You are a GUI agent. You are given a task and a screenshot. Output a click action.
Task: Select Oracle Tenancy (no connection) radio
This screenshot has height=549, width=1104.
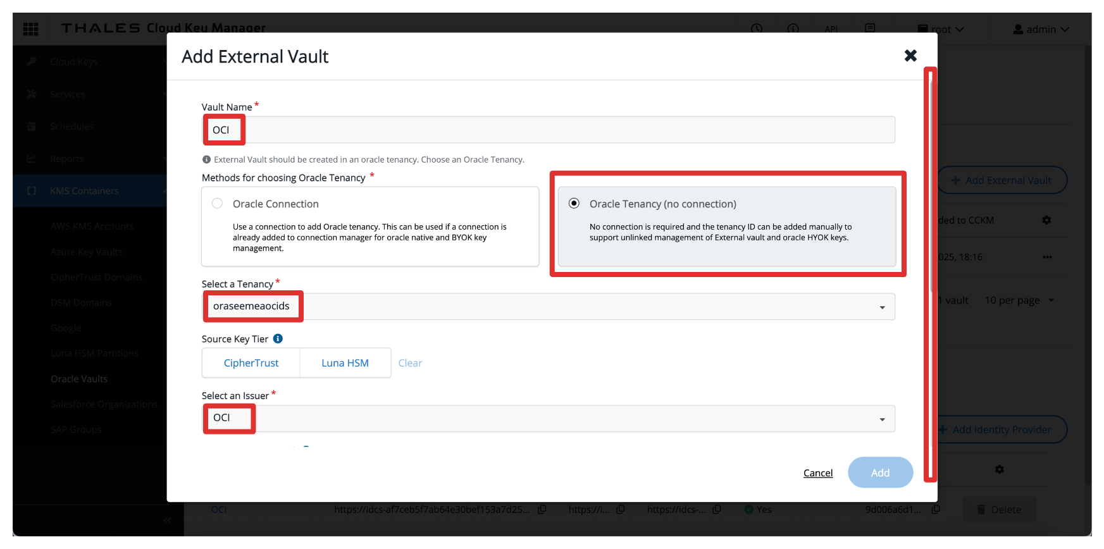point(574,204)
